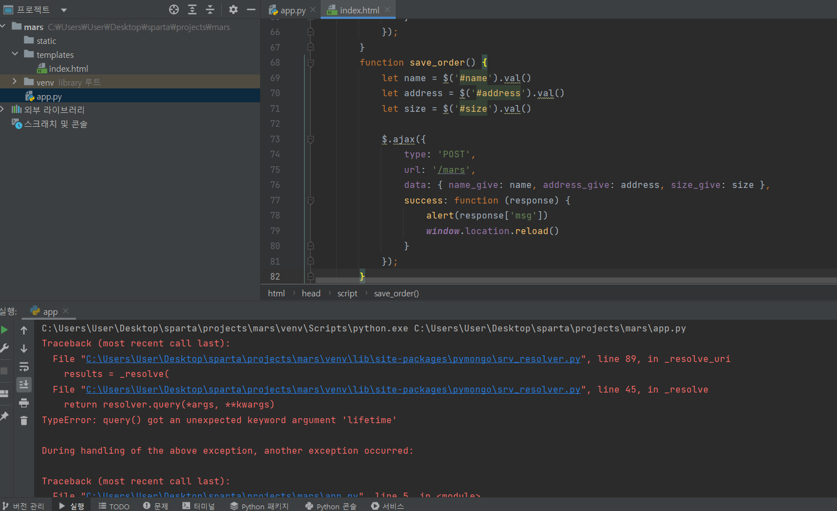The height and width of the screenshot is (511, 837).
Task: Clear console with trash icon
Action: point(24,420)
